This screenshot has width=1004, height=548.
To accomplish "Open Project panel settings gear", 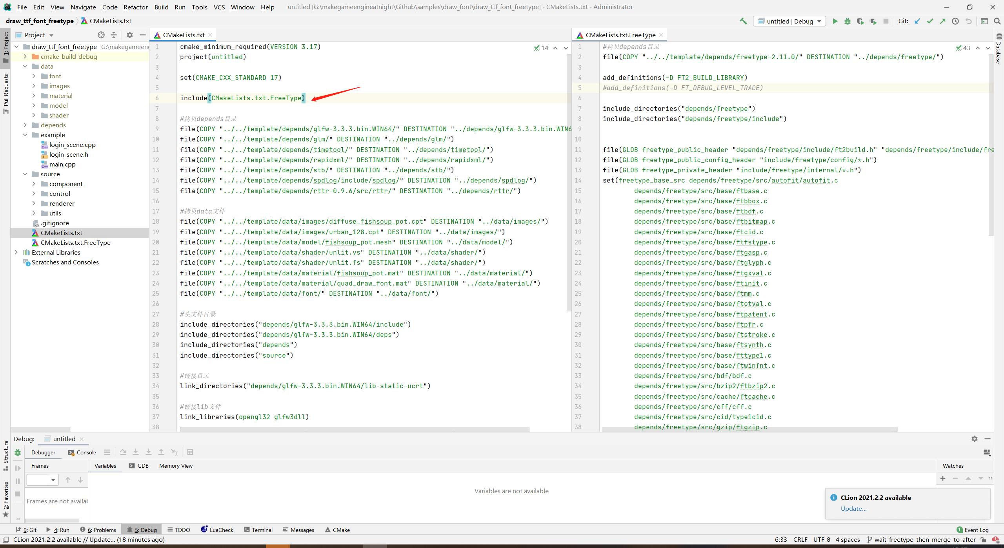I will click(130, 35).
